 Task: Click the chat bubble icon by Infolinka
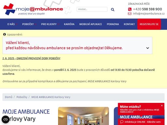coord(122,122)
